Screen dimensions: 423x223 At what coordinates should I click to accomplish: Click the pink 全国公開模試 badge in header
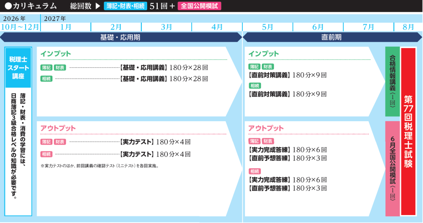199,6
